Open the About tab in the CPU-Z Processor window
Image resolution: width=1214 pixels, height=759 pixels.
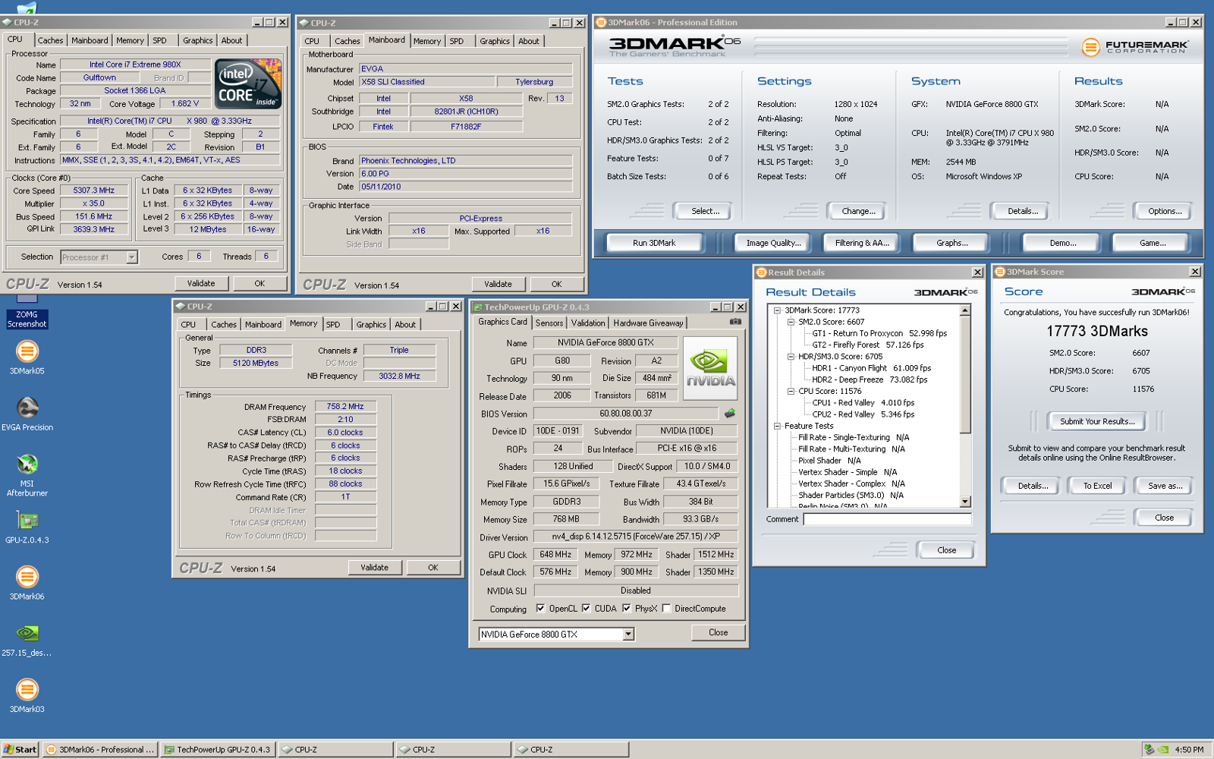click(231, 40)
